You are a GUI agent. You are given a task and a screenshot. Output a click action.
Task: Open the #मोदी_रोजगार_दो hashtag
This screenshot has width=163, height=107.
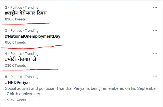[x=21, y=59]
